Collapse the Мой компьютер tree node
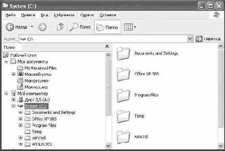225x151 pixels. pos(6,93)
